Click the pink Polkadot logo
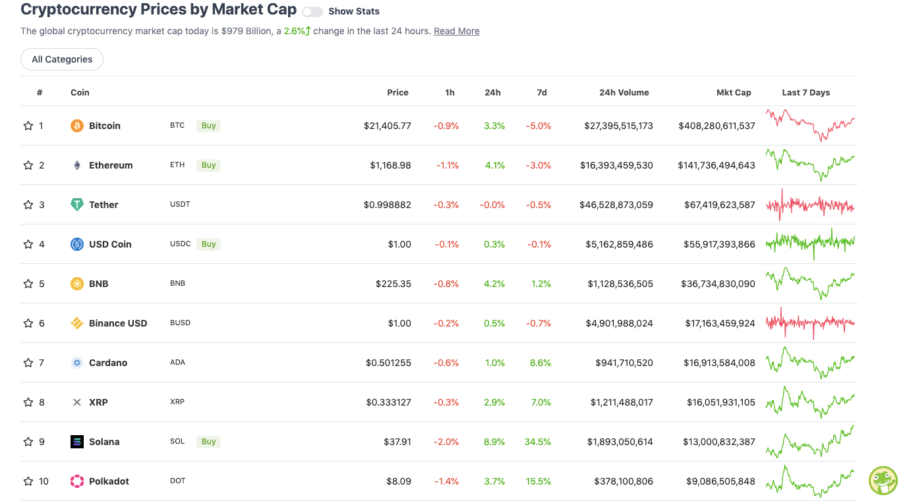This screenshot has width=905, height=501. coord(77,481)
